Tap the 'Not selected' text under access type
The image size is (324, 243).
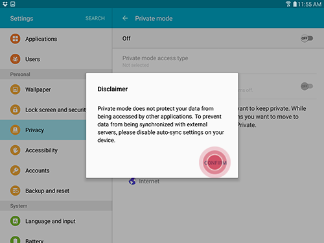pyautogui.click(x=135, y=65)
